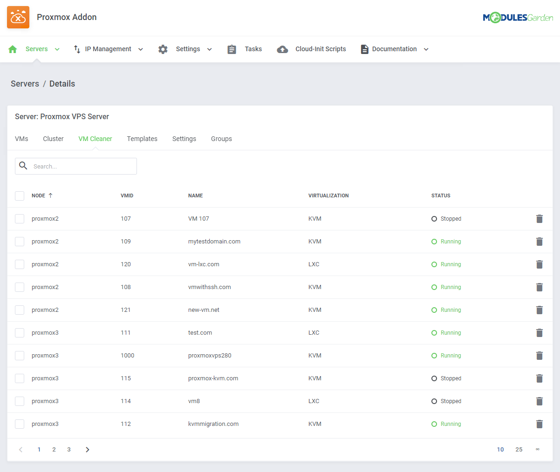Go to next page with right chevron
The width and height of the screenshot is (560, 472).
tap(88, 450)
